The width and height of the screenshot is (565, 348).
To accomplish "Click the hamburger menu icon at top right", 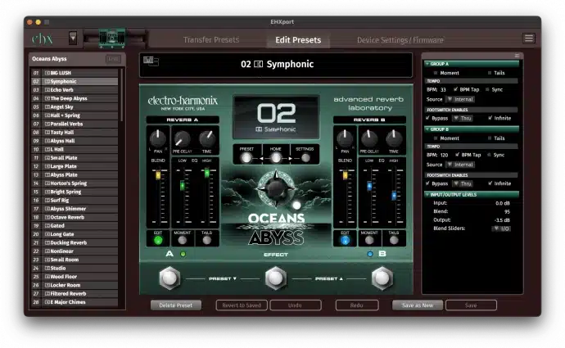I will click(x=529, y=38).
